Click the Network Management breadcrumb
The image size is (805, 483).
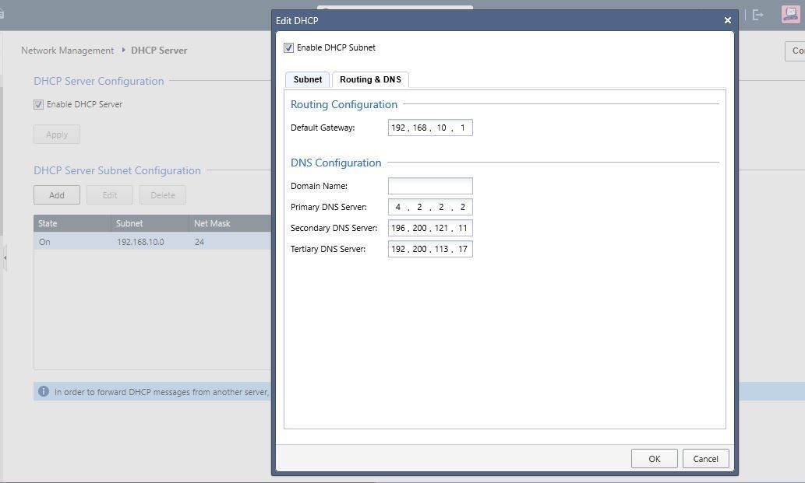coord(67,51)
